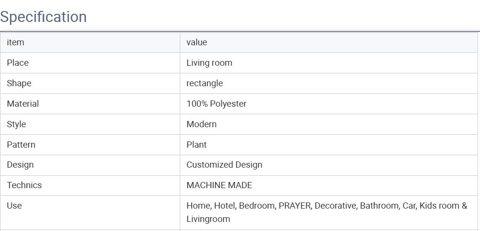Click the 'value' column header
Viewport: 480px width, 231px height.
(x=196, y=42)
